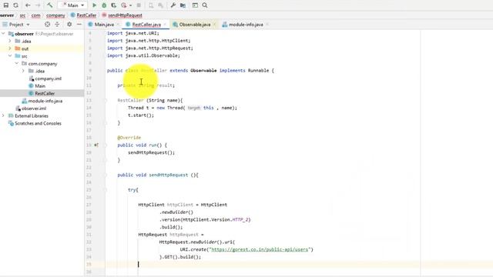This screenshot has height=277, width=493.
Task: Open the Main run configuration dropdown
Action: (x=72, y=5)
